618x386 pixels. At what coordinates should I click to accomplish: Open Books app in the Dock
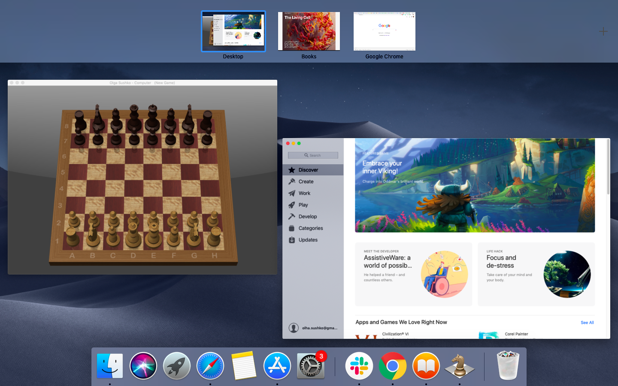point(426,366)
